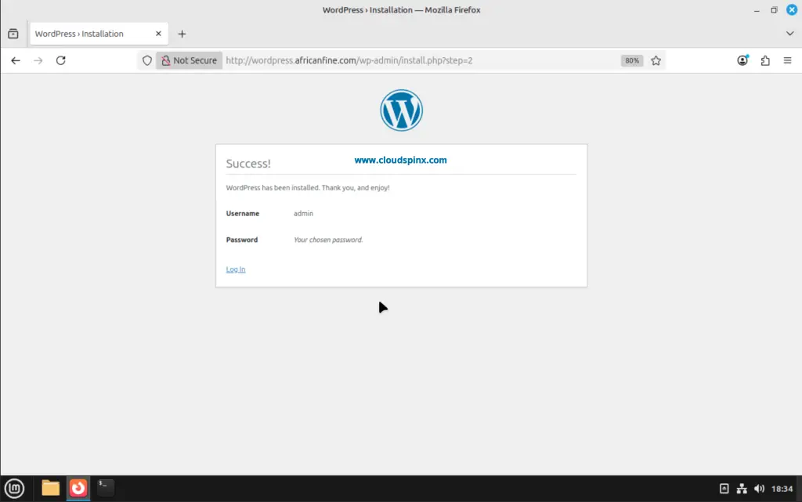802x502 pixels.
Task: Go back using the back arrow
Action: coord(16,60)
